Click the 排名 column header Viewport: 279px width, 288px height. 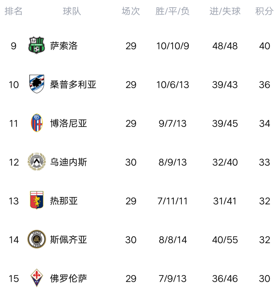coord(14,11)
